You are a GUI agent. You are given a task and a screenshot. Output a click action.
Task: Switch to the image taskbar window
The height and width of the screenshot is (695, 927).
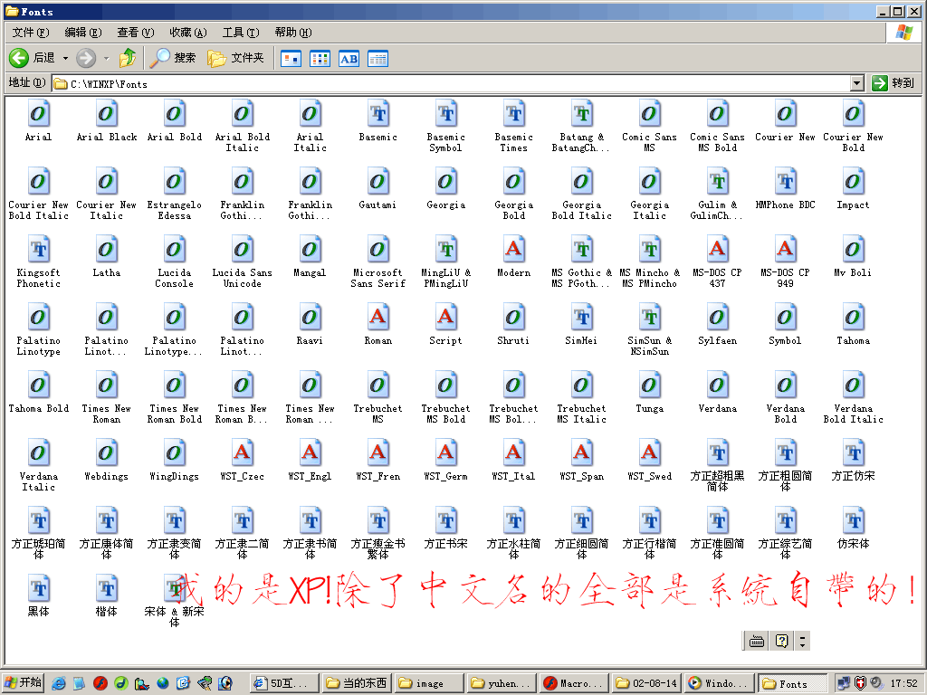(428, 683)
